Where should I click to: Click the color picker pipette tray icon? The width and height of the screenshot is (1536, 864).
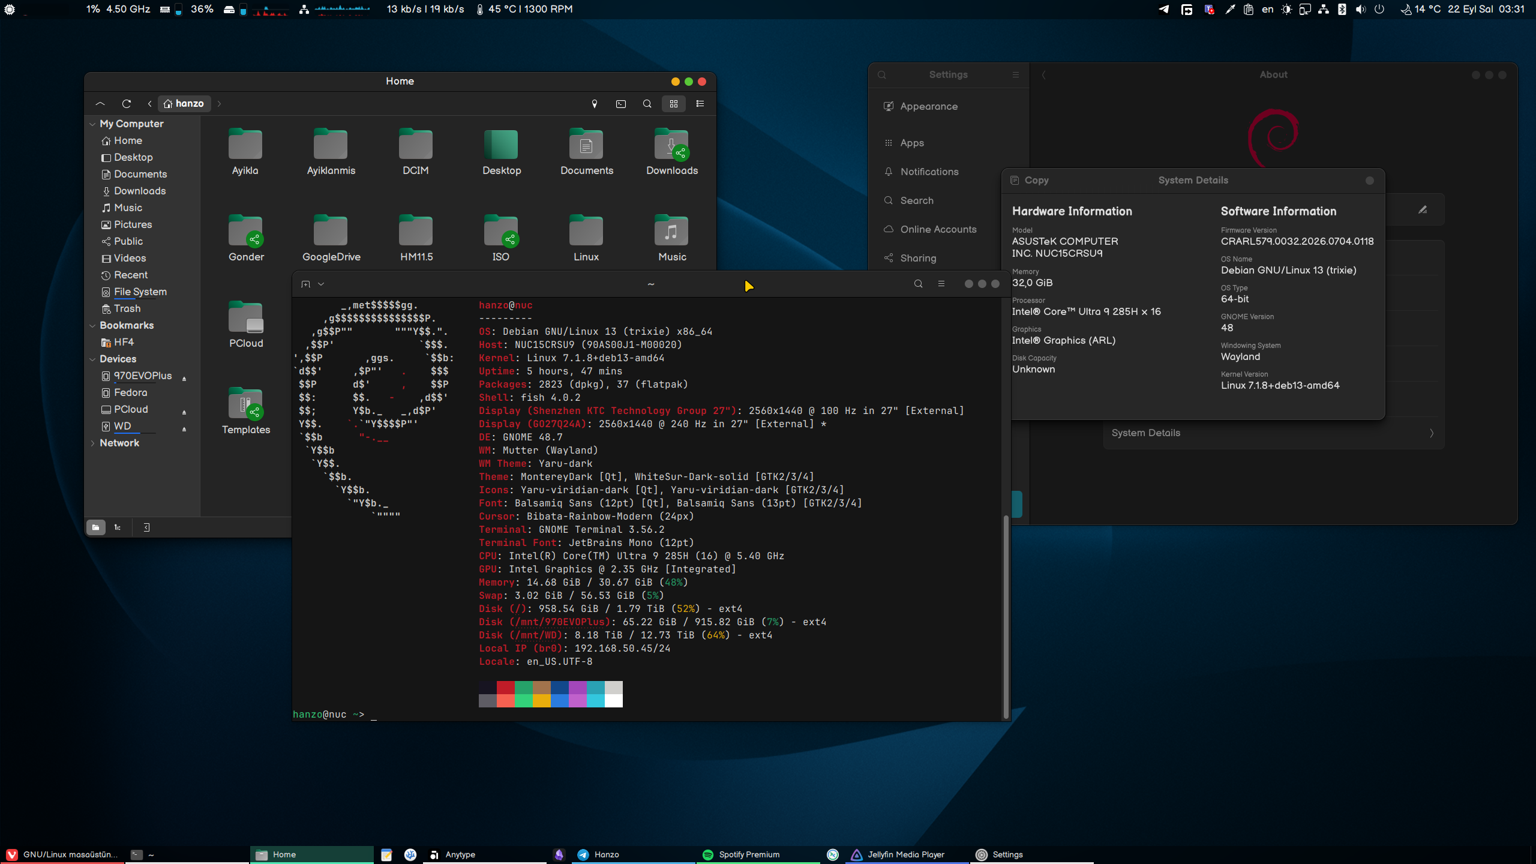[1230, 9]
